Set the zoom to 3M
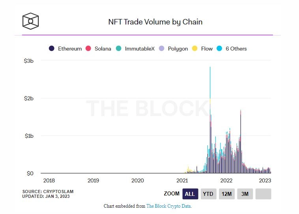The image size is (299, 214). point(245,194)
